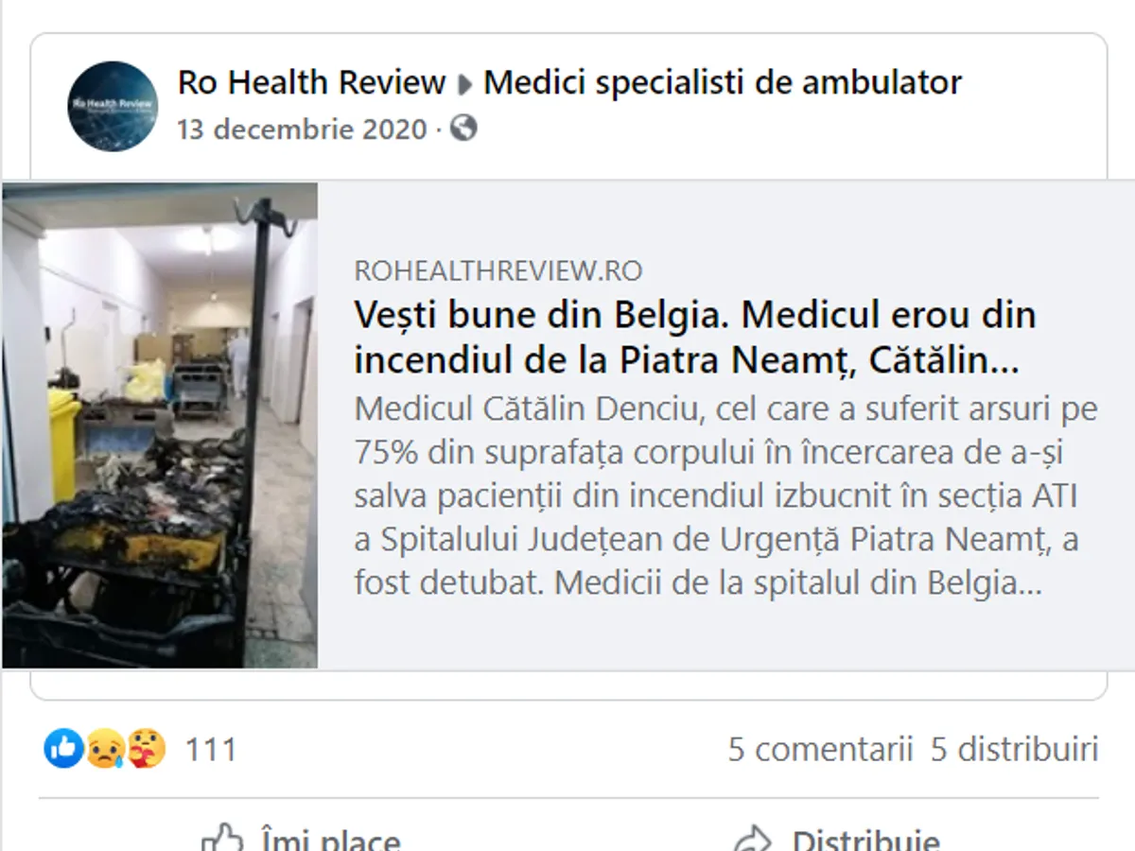Image resolution: width=1135 pixels, height=851 pixels.
Task: Share the post with Distribuie
Action: [836, 838]
